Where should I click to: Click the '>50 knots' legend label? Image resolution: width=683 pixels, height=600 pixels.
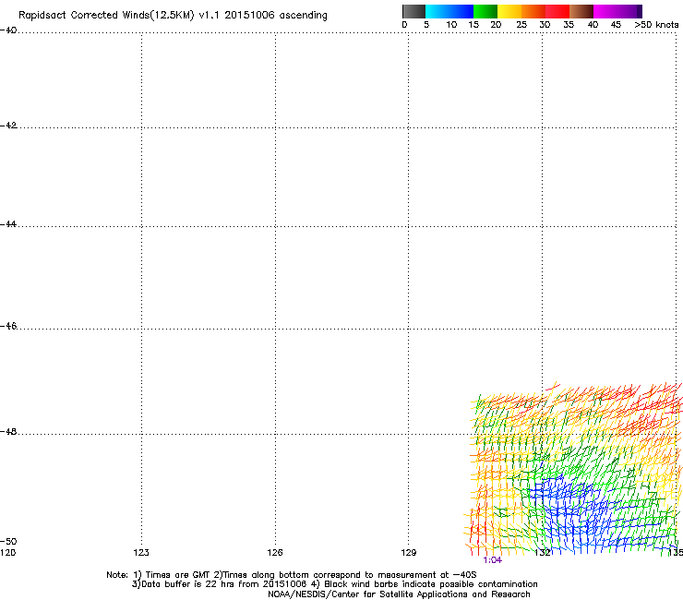pos(656,25)
